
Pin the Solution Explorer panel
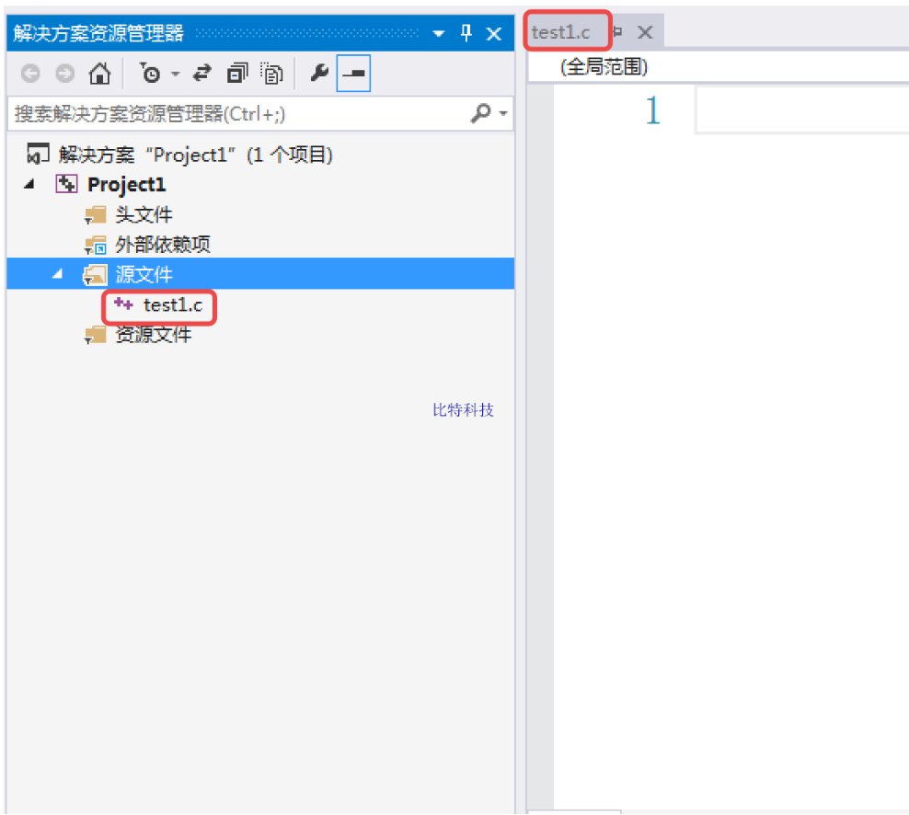[466, 33]
